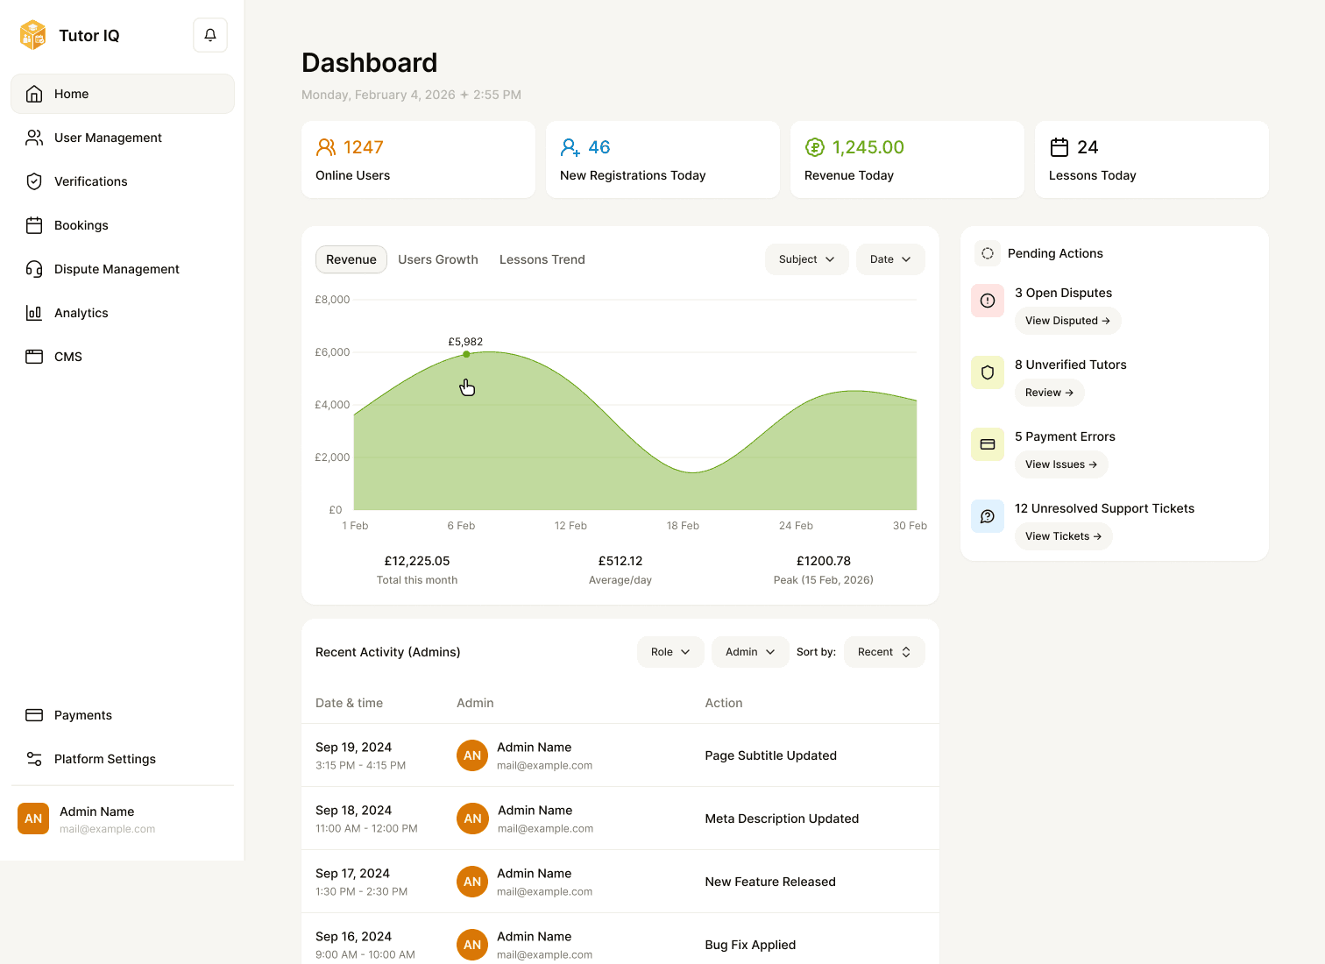Open the Role filter dropdown
Image resolution: width=1325 pixels, height=964 pixels.
point(670,652)
